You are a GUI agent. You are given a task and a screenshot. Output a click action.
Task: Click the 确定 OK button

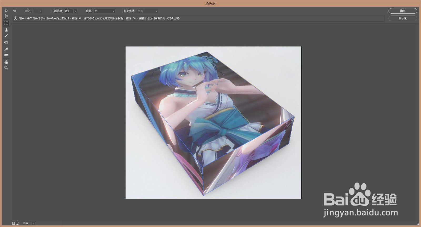coord(403,11)
